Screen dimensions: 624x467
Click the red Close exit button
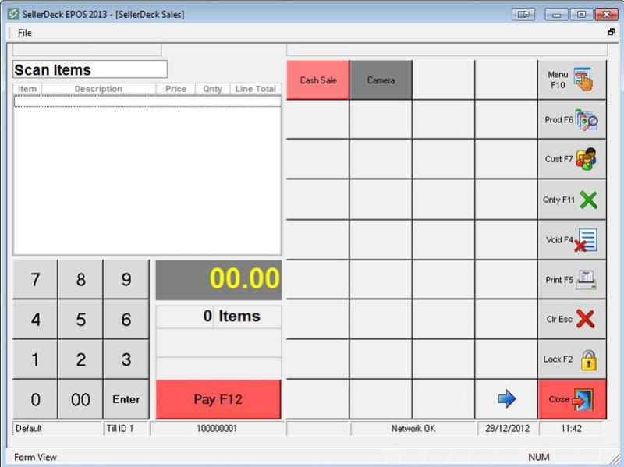572,399
